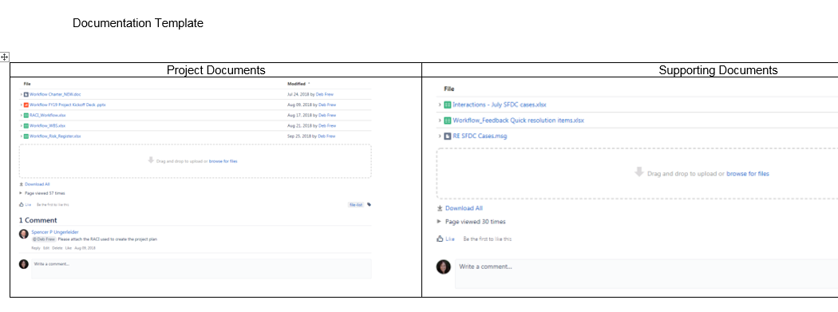The image size is (838, 312).
Task: Click the Like link in Project Documents
Action: click(28, 204)
